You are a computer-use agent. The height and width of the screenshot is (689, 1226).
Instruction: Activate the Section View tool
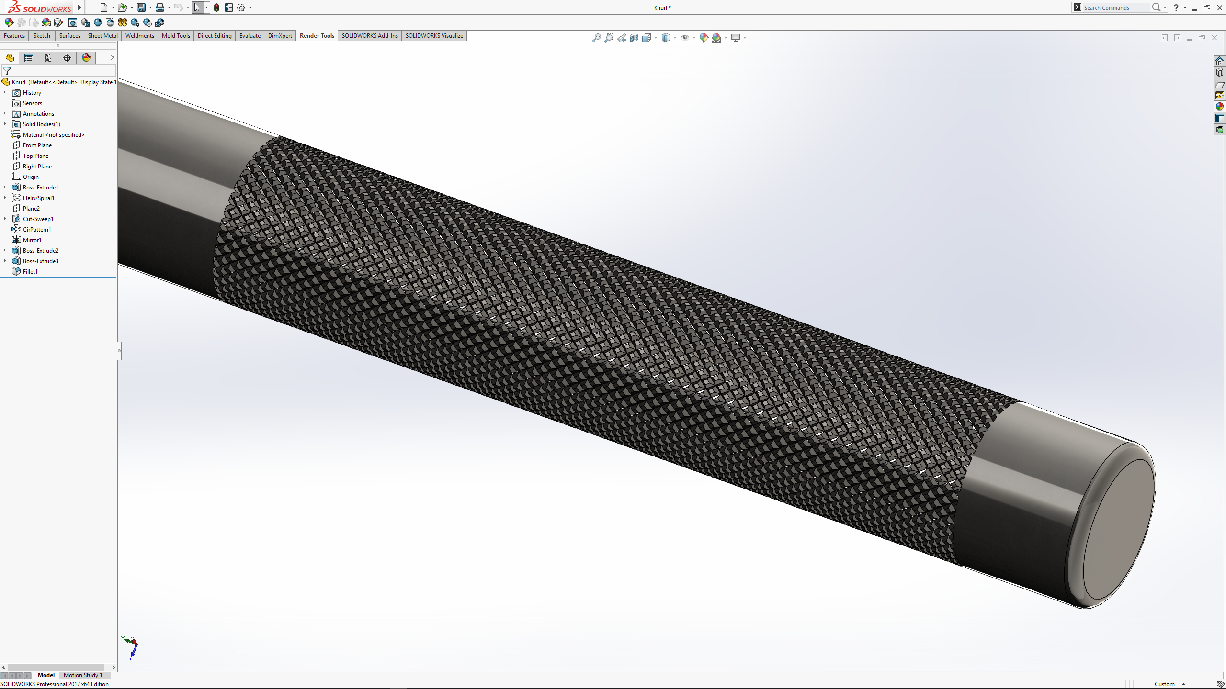click(634, 38)
